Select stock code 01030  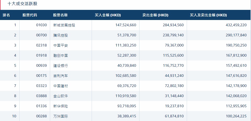pyautogui.click(x=42, y=25)
